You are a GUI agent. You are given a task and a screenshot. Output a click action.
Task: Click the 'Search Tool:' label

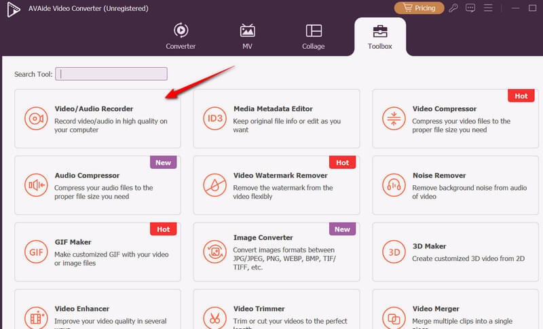(33, 74)
